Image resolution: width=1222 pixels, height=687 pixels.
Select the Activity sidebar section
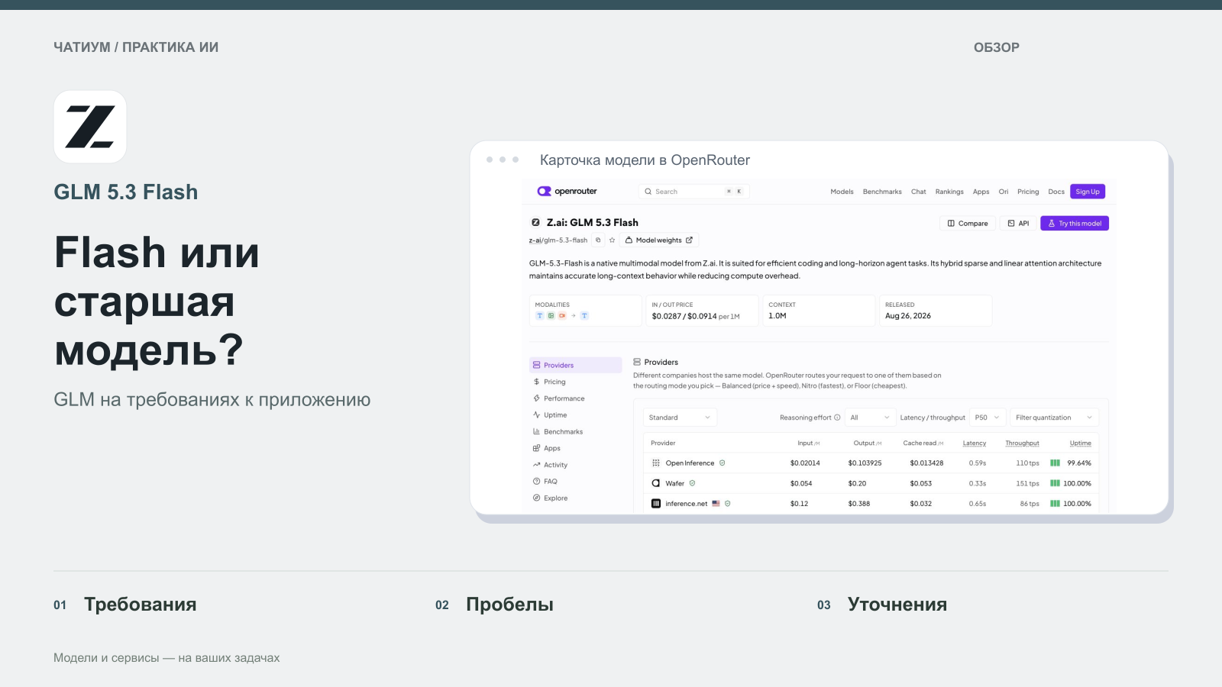[576, 465]
